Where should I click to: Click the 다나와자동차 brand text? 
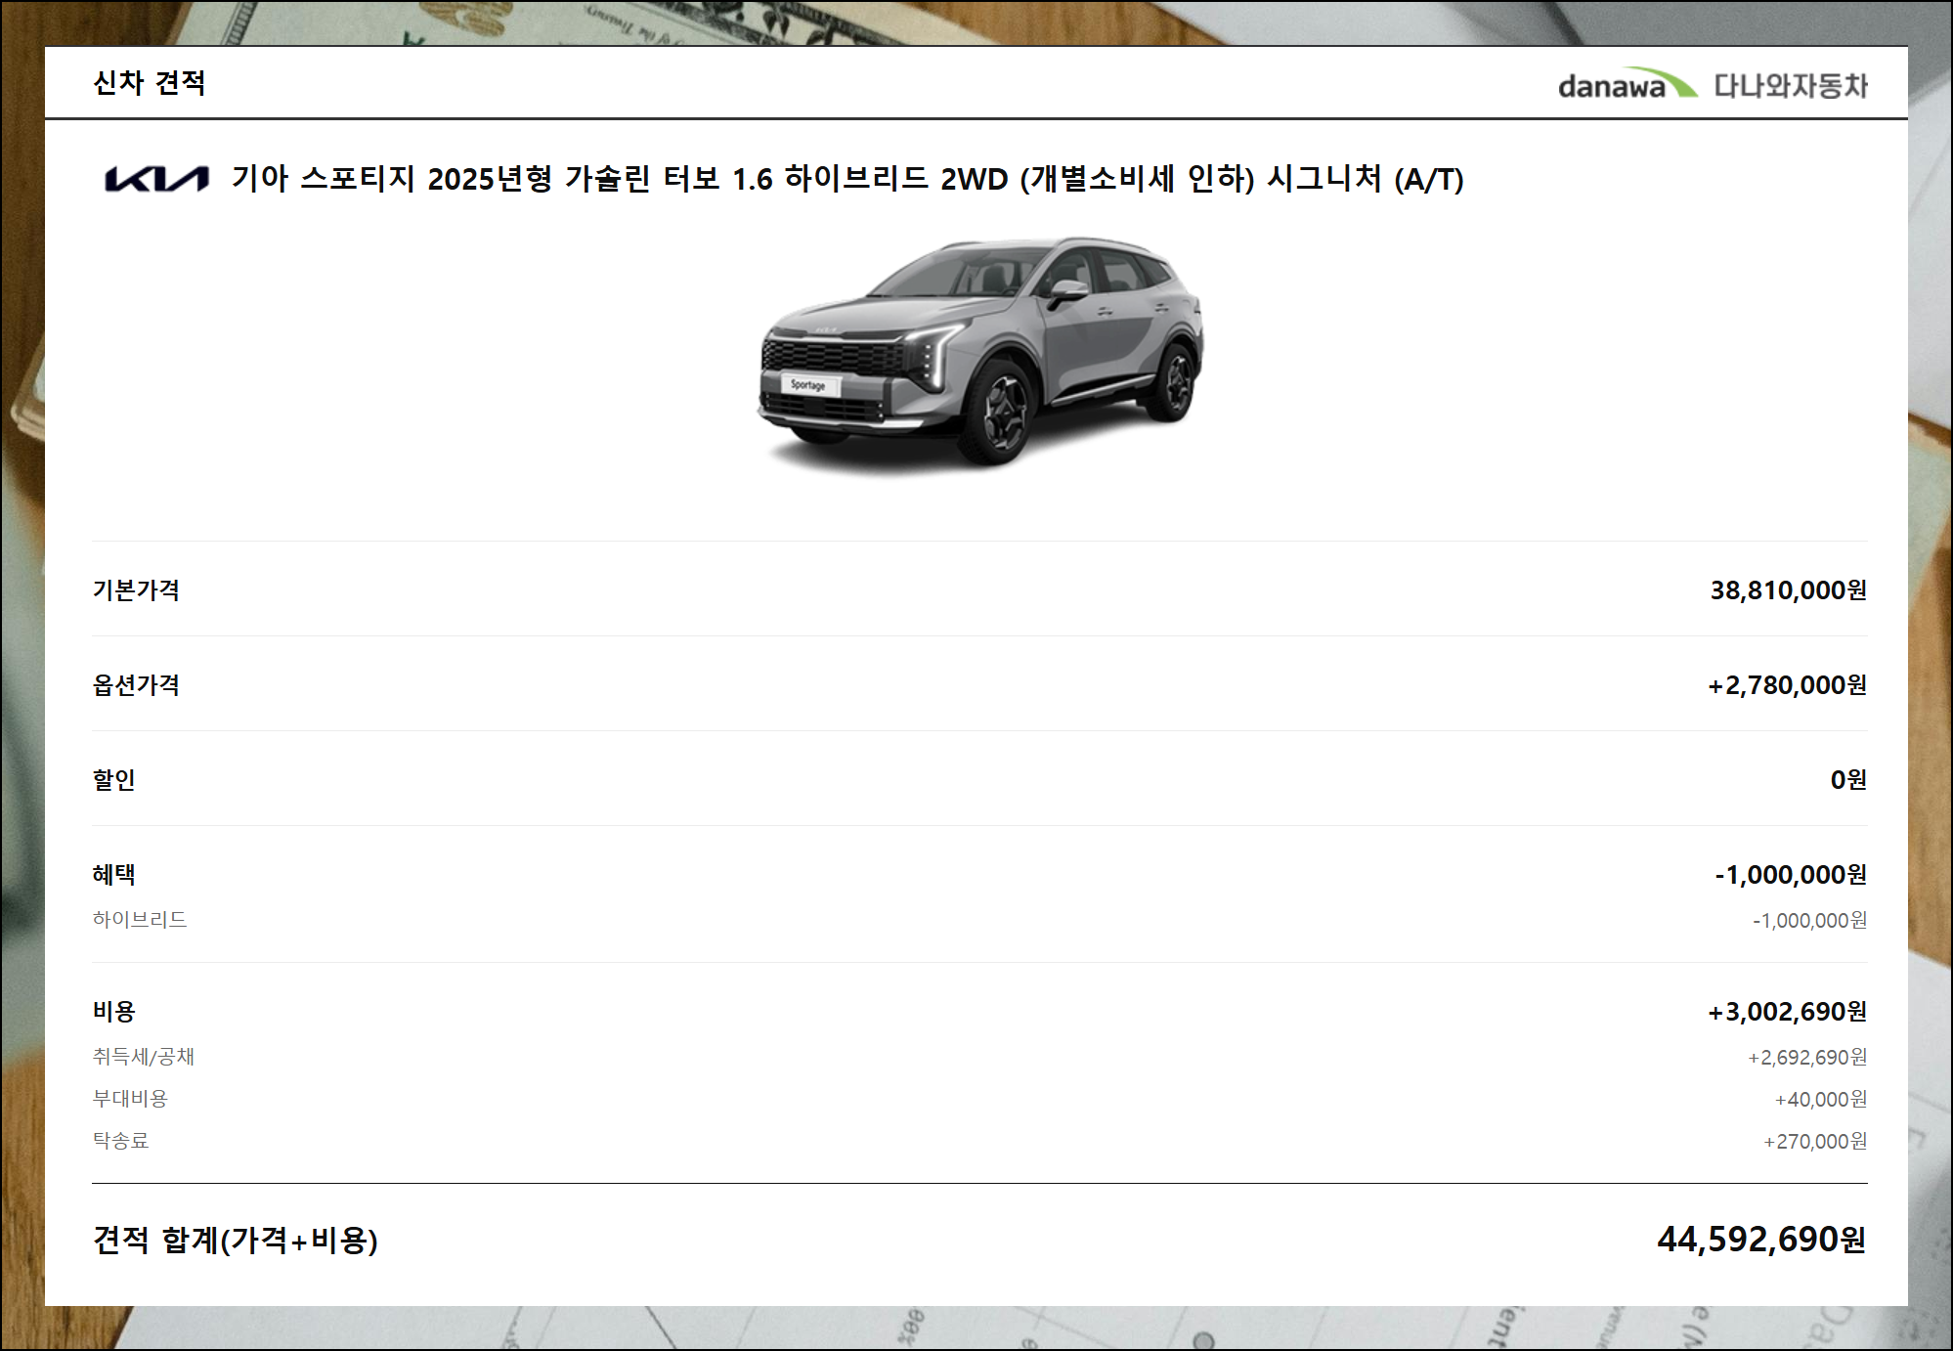[1790, 85]
